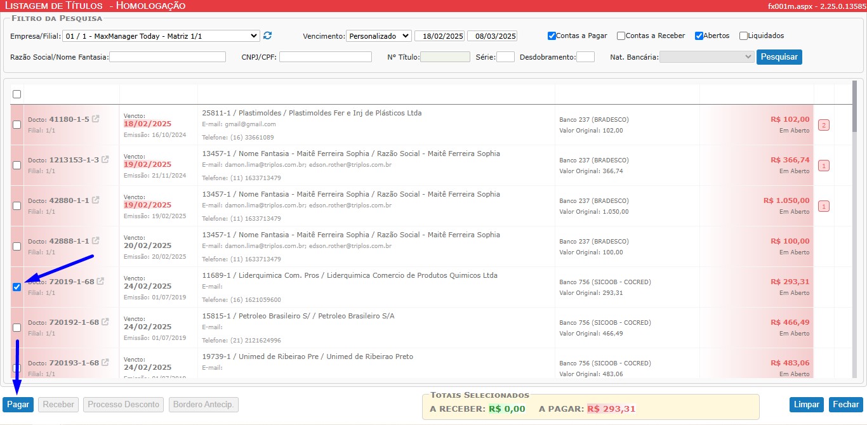Click the refresh icon beside Empresa/Filial
This screenshot has width=867, height=425.
267,36
